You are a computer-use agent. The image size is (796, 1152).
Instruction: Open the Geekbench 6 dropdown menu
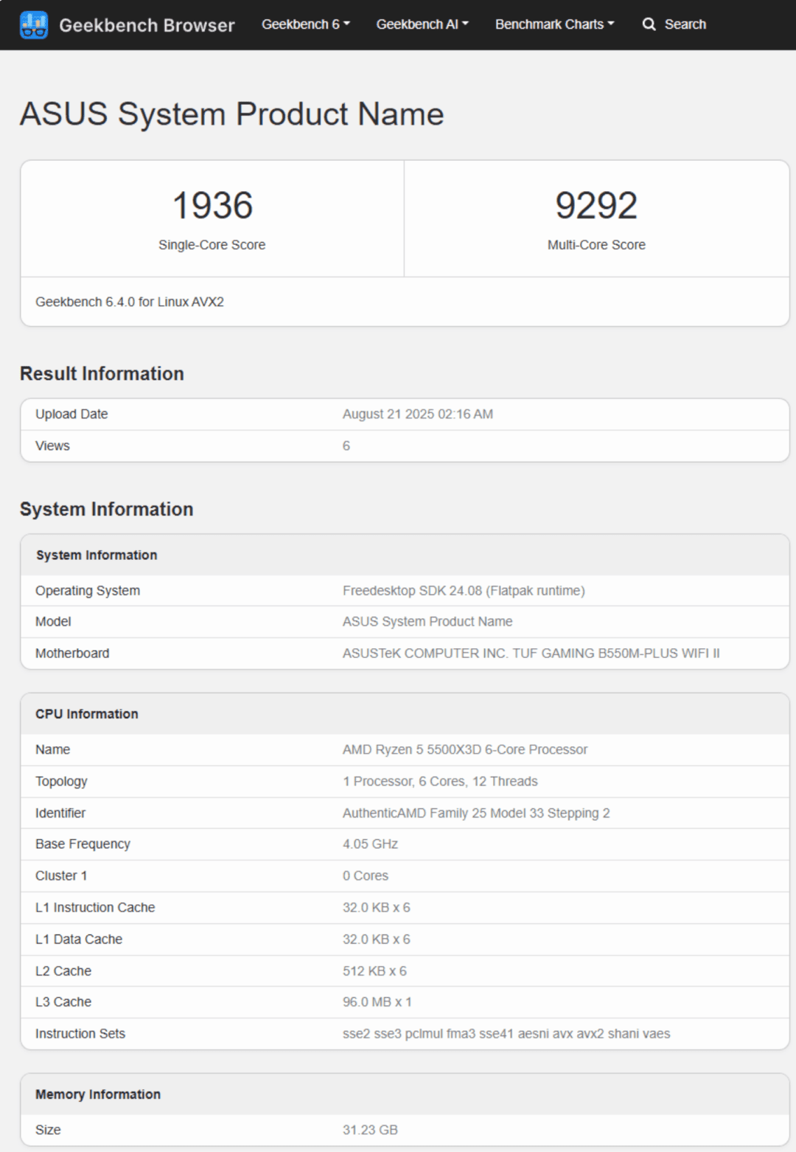[305, 24]
